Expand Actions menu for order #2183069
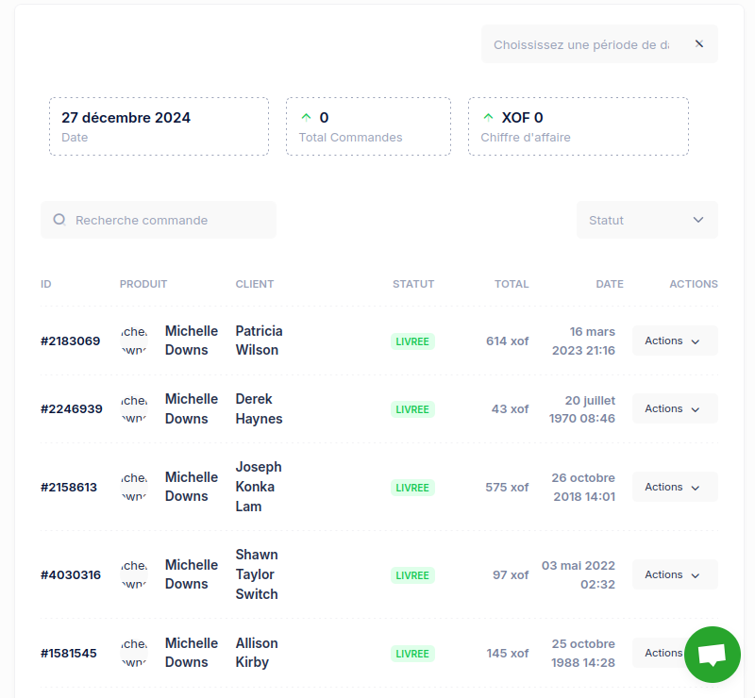Viewport: 755px width, 698px height. click(674, 341)
